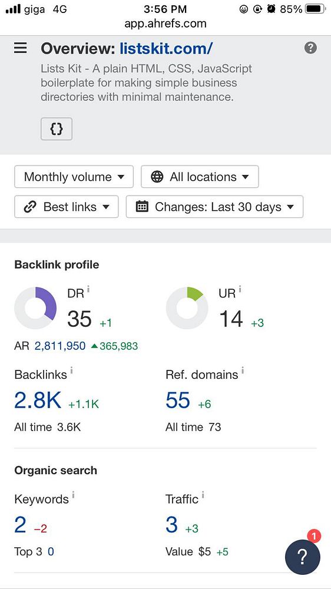Open the dark floating help chat button
The height and width of the screenshot is (589, 331).
click(303, 557)
